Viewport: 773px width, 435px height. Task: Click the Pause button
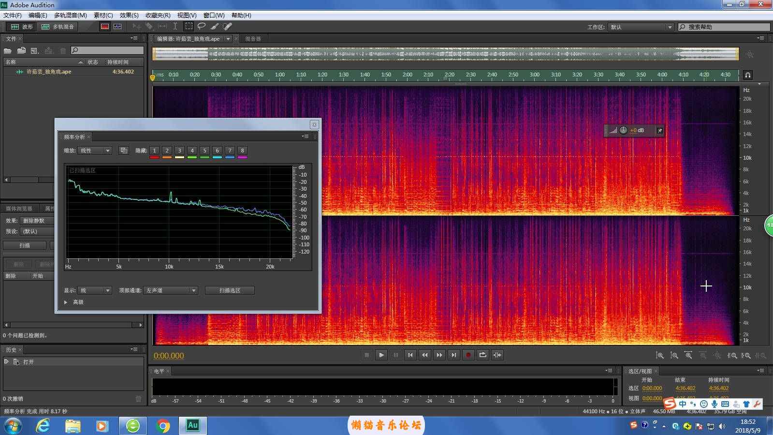[x=396, y=355]
